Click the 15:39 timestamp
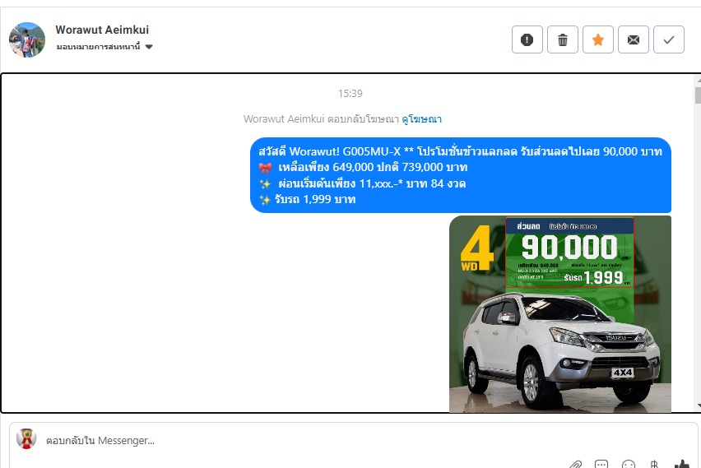 [350, 94]
